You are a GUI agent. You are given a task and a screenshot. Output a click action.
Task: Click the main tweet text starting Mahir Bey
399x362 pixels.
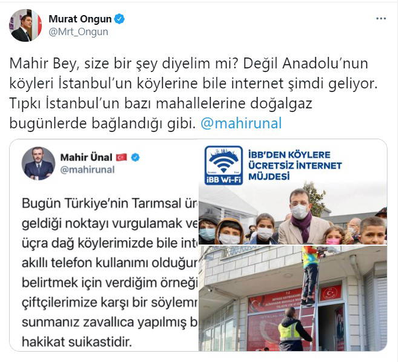pos(193,93)
